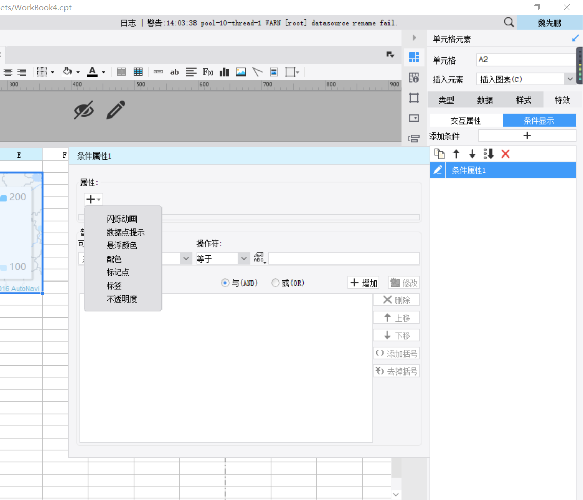This screenshot has width=583, height=500.
Task: Choose 标签 from menu
Action: pyautogui.click(x=114, y=286)
